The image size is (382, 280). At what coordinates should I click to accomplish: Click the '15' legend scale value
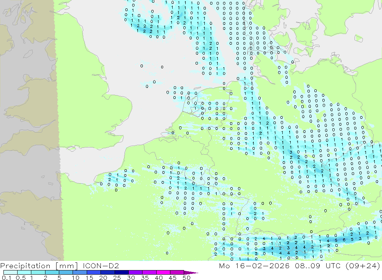(89, 278)
